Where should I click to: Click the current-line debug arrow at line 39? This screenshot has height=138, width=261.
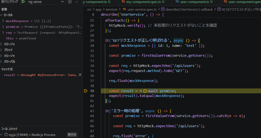click(86, 91)
